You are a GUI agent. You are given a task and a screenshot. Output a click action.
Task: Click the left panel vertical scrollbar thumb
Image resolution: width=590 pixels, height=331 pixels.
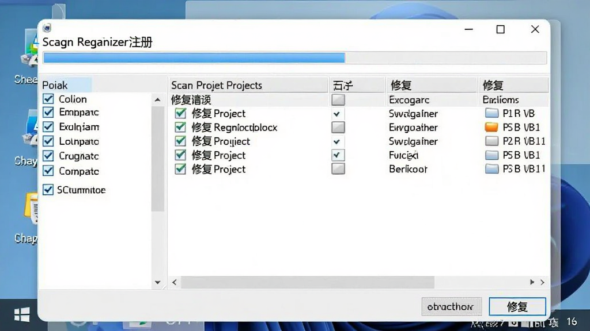pos(158,159)
